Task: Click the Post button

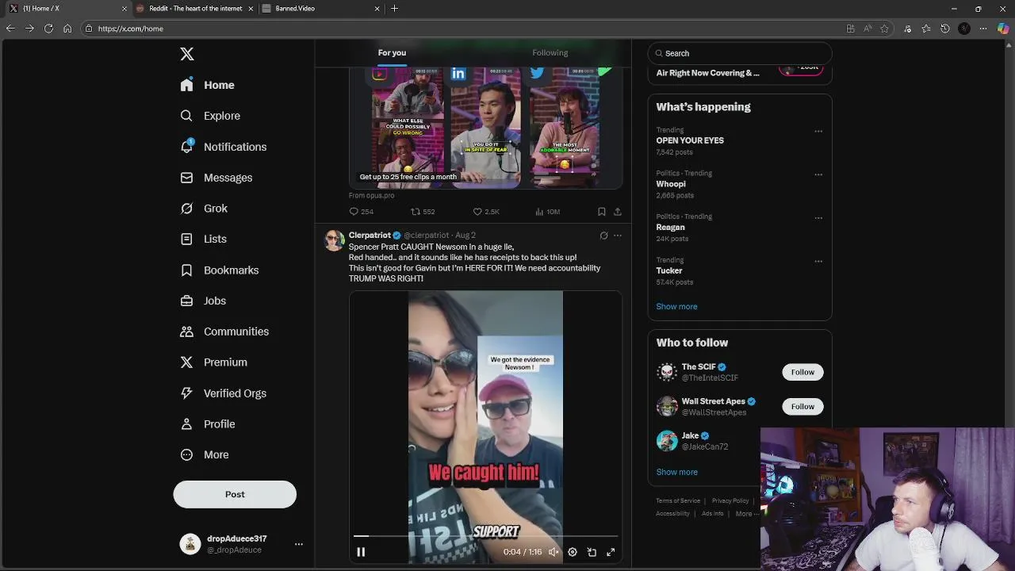Action: pyautogui.click(x=235, y=494)
